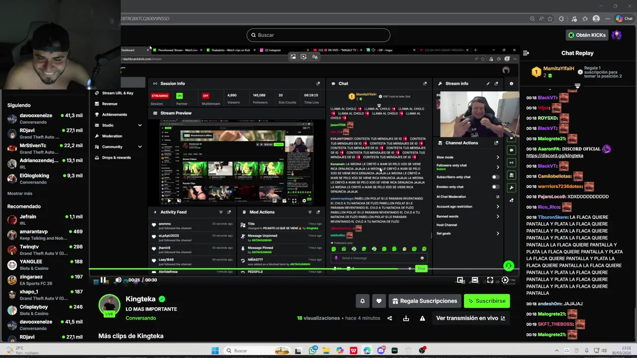Open Crisplayboy recommended channel
This screenshot has height=358, width=637.
[45, 310]
